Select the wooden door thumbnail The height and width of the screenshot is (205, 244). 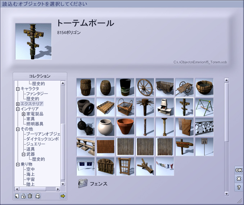pos(185,127)
